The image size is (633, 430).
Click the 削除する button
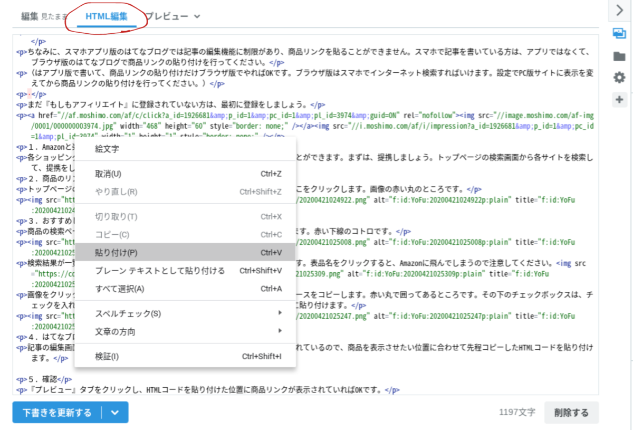click(572, 413)
